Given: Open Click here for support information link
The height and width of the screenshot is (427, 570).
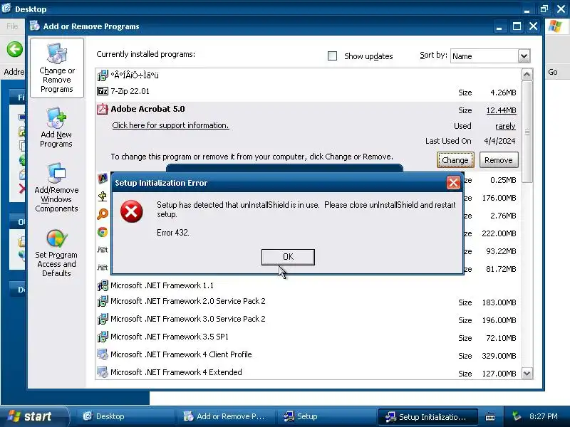Looking at the screenshot, I should (170, 125).
